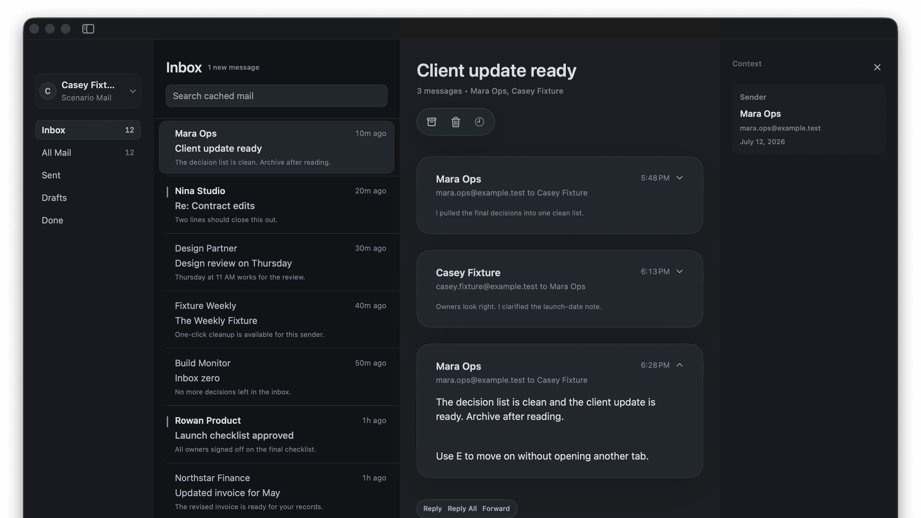Click mara.ops@example.test in Context panel

[780, 128]
